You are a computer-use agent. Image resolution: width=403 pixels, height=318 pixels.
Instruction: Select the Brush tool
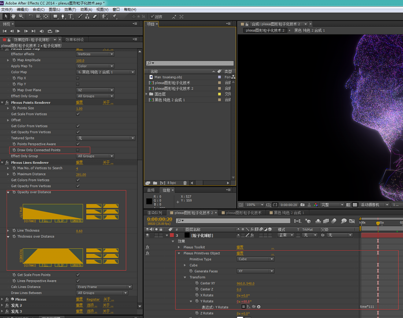click(x=81, y=16)
